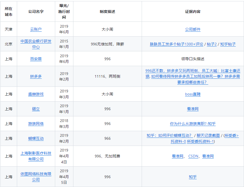Open the 依图网络科技有限公司 link
This screenshot has width=244, height=187.
[x=36, y=177]
